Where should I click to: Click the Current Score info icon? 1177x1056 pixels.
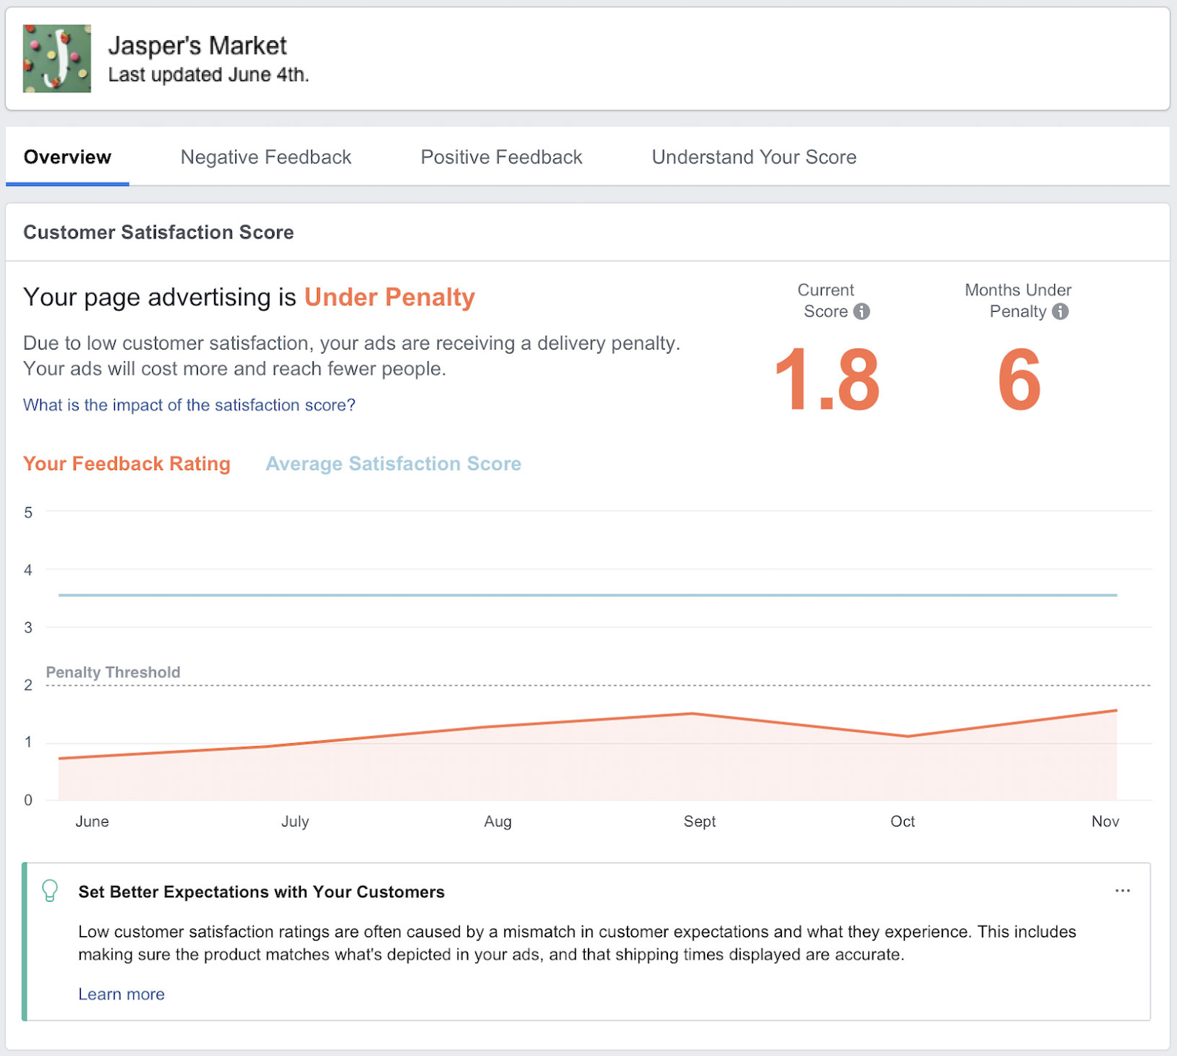861,311
